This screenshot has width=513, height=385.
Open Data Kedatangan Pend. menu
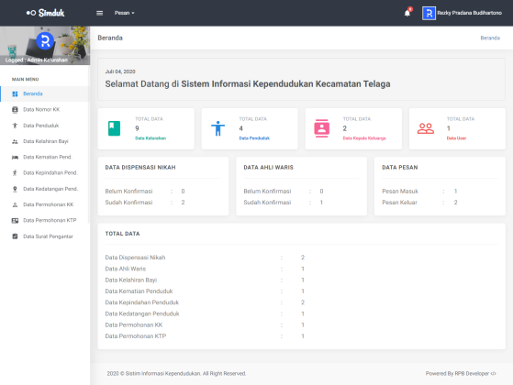tap(45, 189)
